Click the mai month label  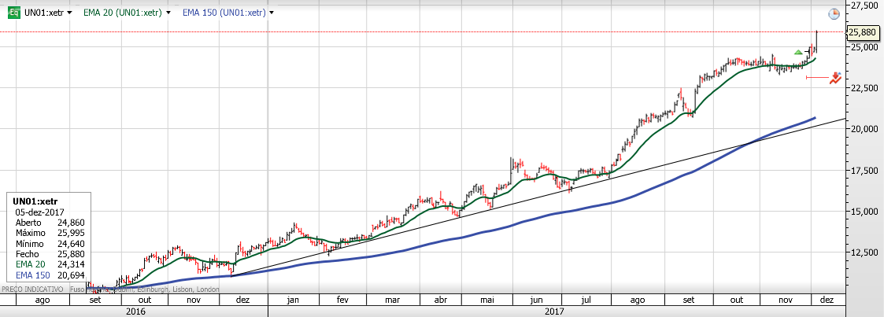click(x=488, y=300)
